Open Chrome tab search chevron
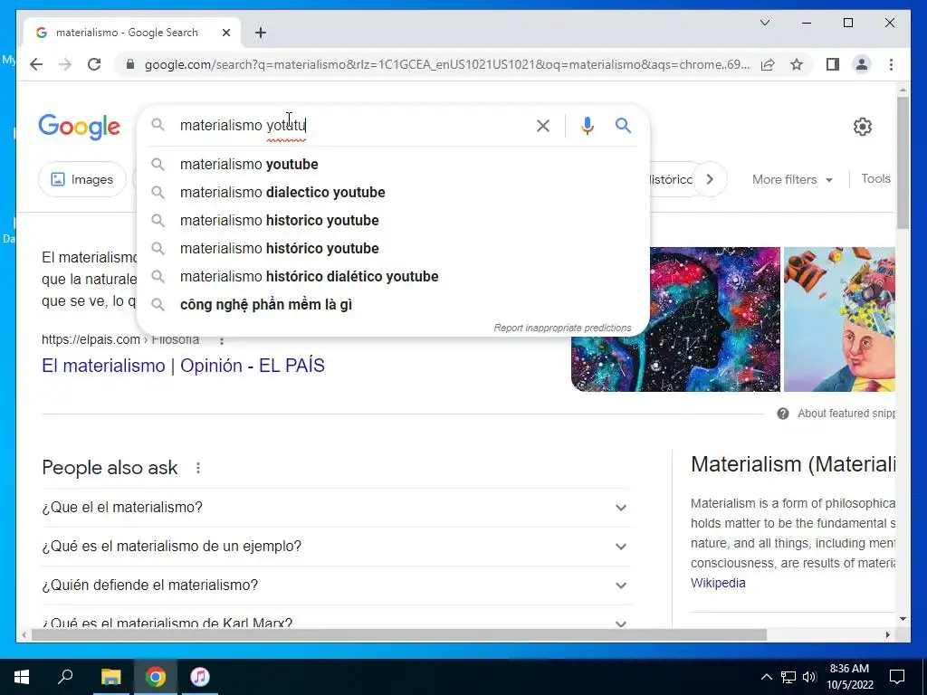Image resolution: width=927 pixels, height=695 pixels. point(764,23)
